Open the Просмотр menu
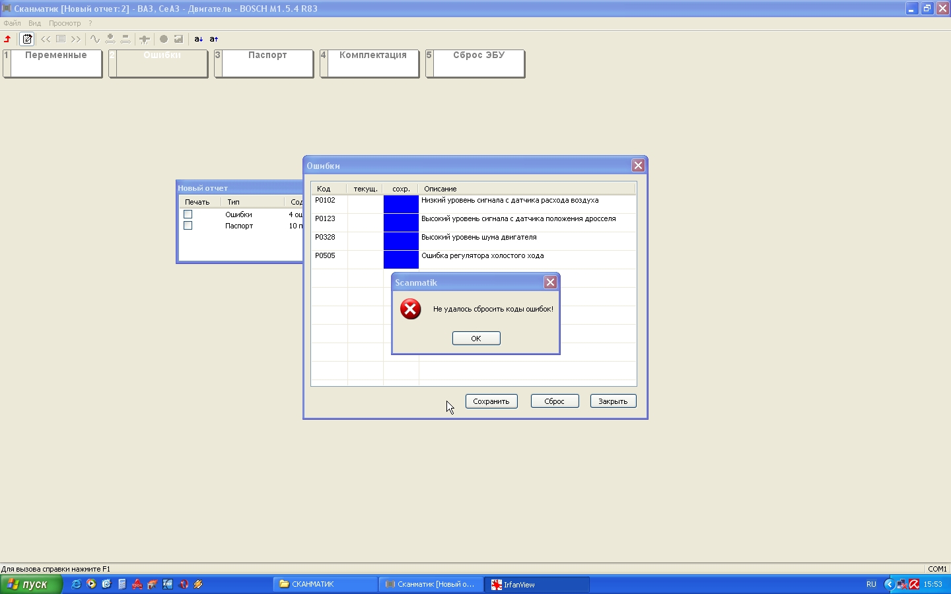 point(65,23)
